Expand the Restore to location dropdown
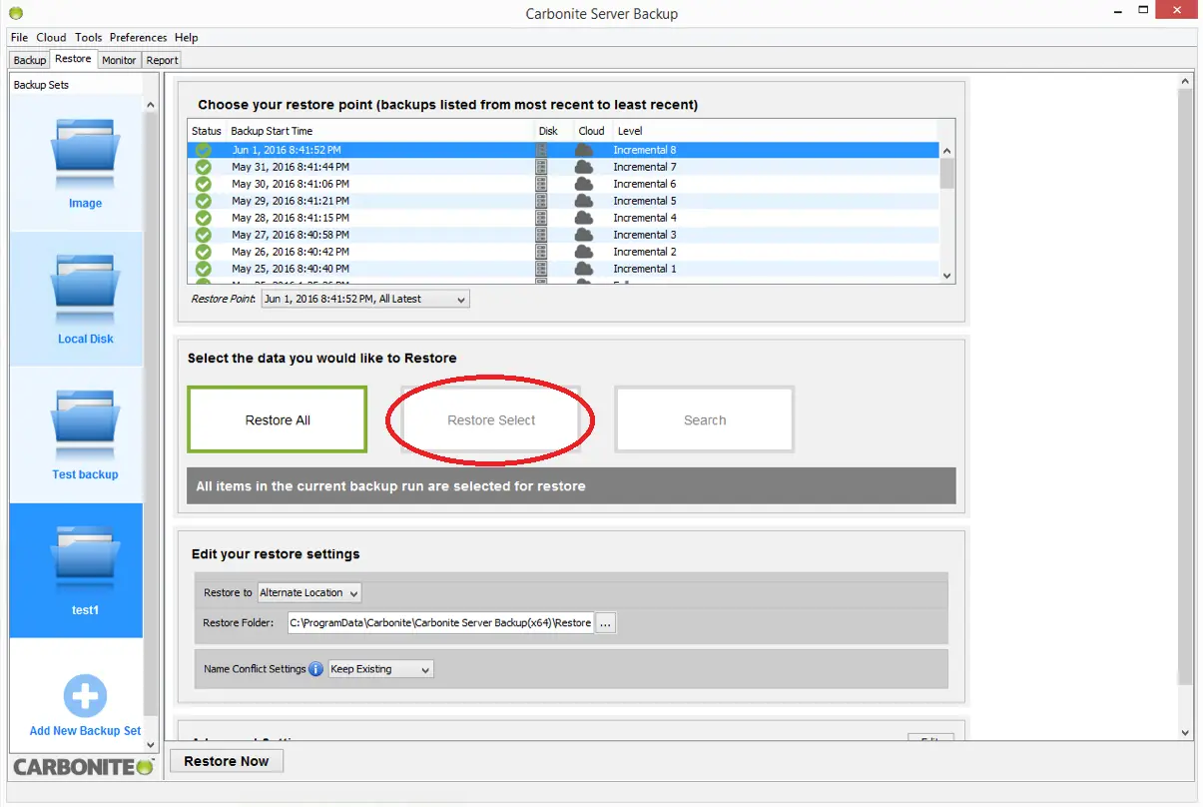Image resolution: width=1203 pixels, height=807 pixels. coord(308,592)
